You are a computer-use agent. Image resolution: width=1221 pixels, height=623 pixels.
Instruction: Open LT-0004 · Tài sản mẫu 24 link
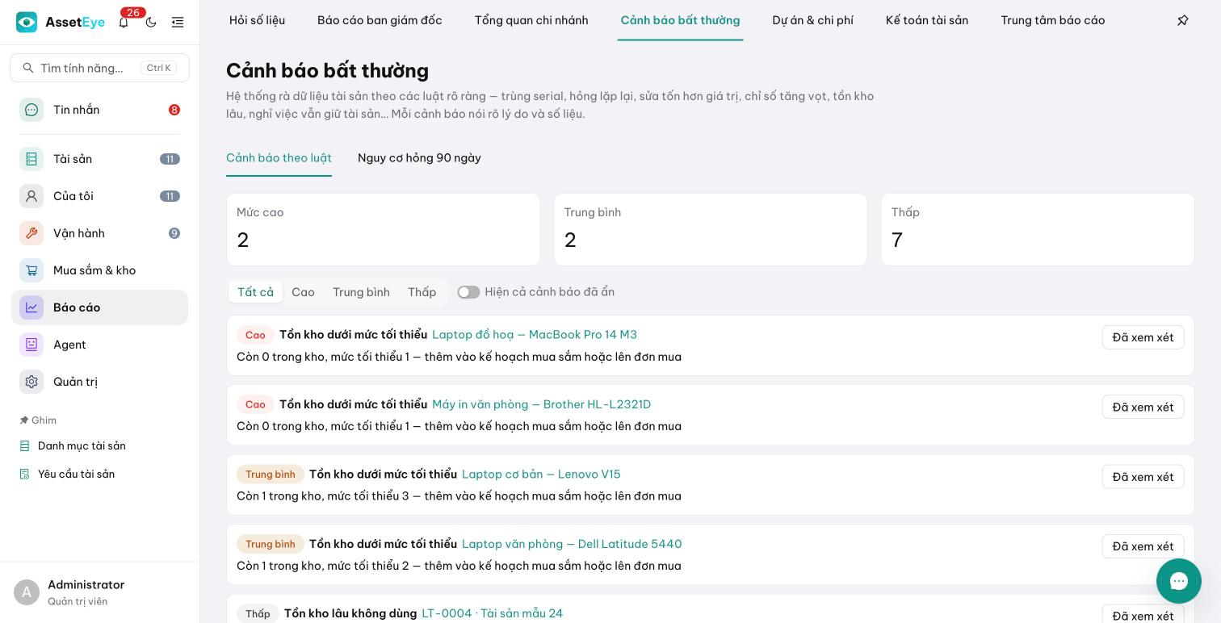[493, 613]
